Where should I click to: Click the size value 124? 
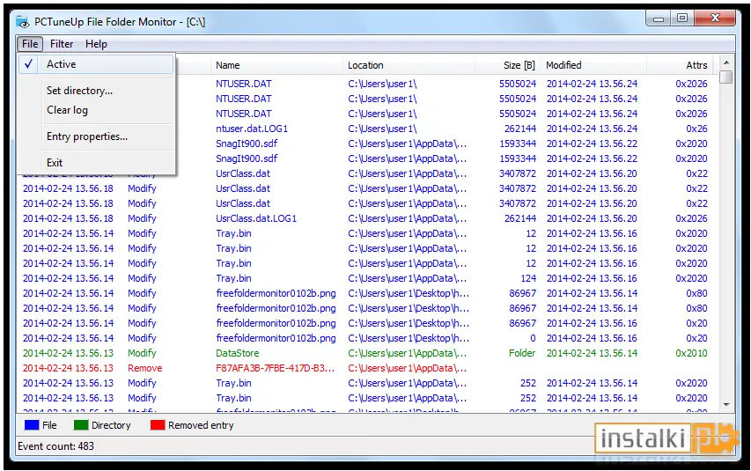click(528, 278)
